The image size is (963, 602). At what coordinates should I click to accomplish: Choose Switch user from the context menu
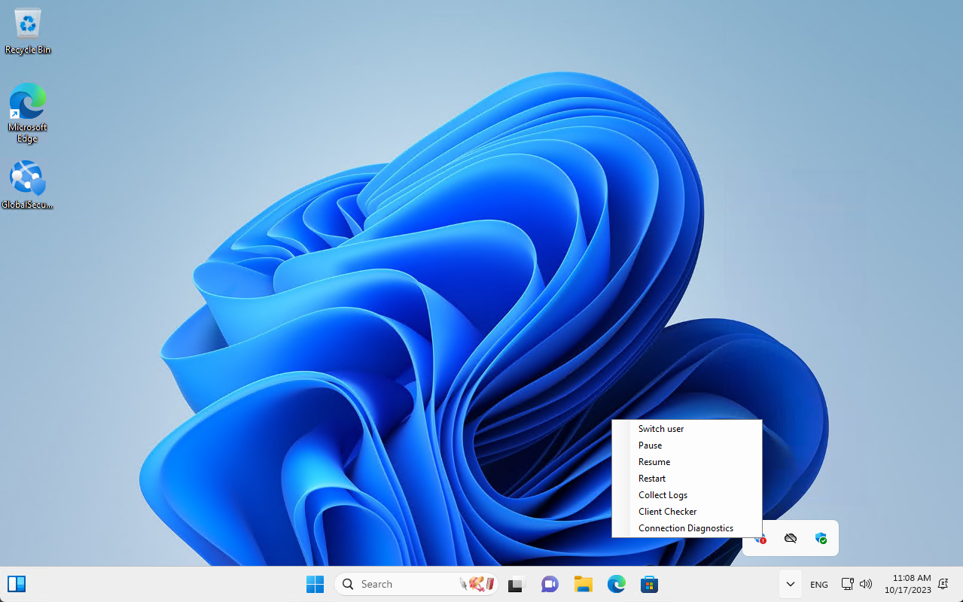[661, 429]
